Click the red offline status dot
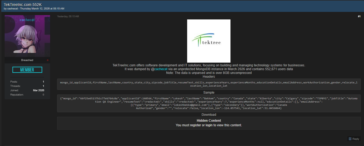This screenshot has height=146, width=364. point(48,60)
